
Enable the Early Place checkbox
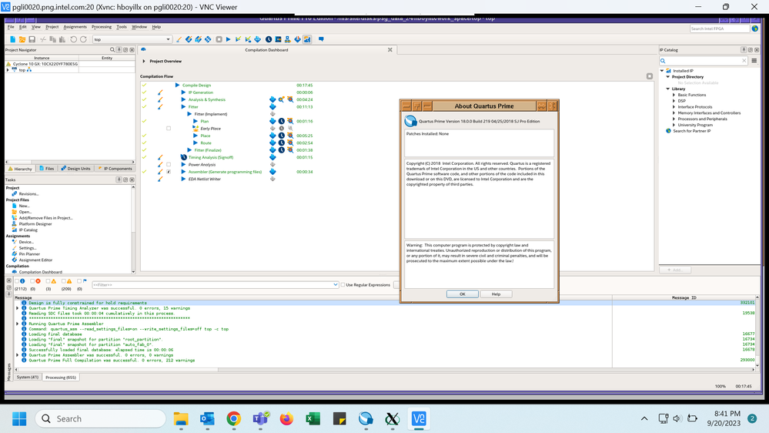(x=169, y=129)
